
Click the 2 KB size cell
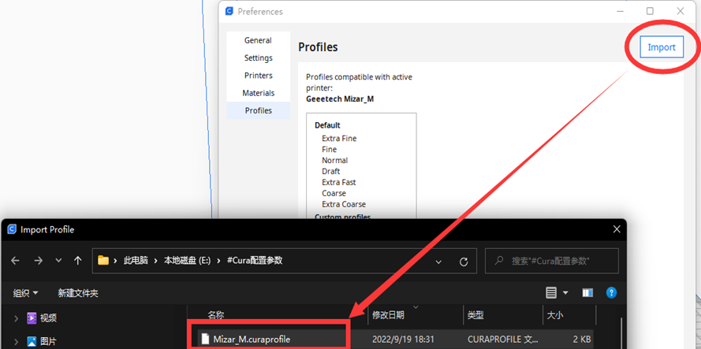(582, 340)
